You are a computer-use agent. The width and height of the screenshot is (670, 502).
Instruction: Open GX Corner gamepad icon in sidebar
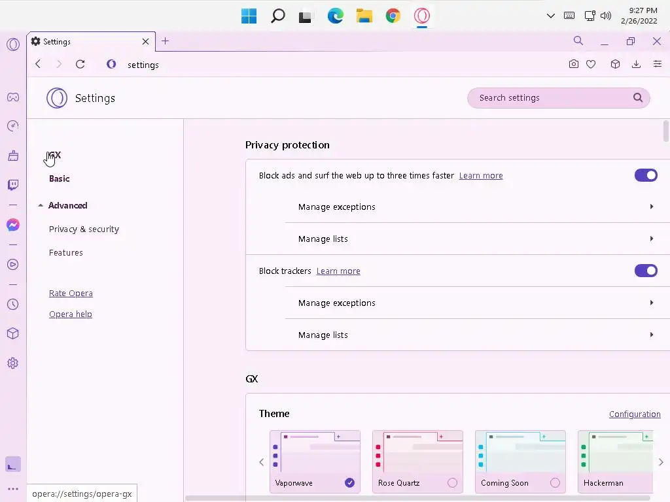pos(13,97)
